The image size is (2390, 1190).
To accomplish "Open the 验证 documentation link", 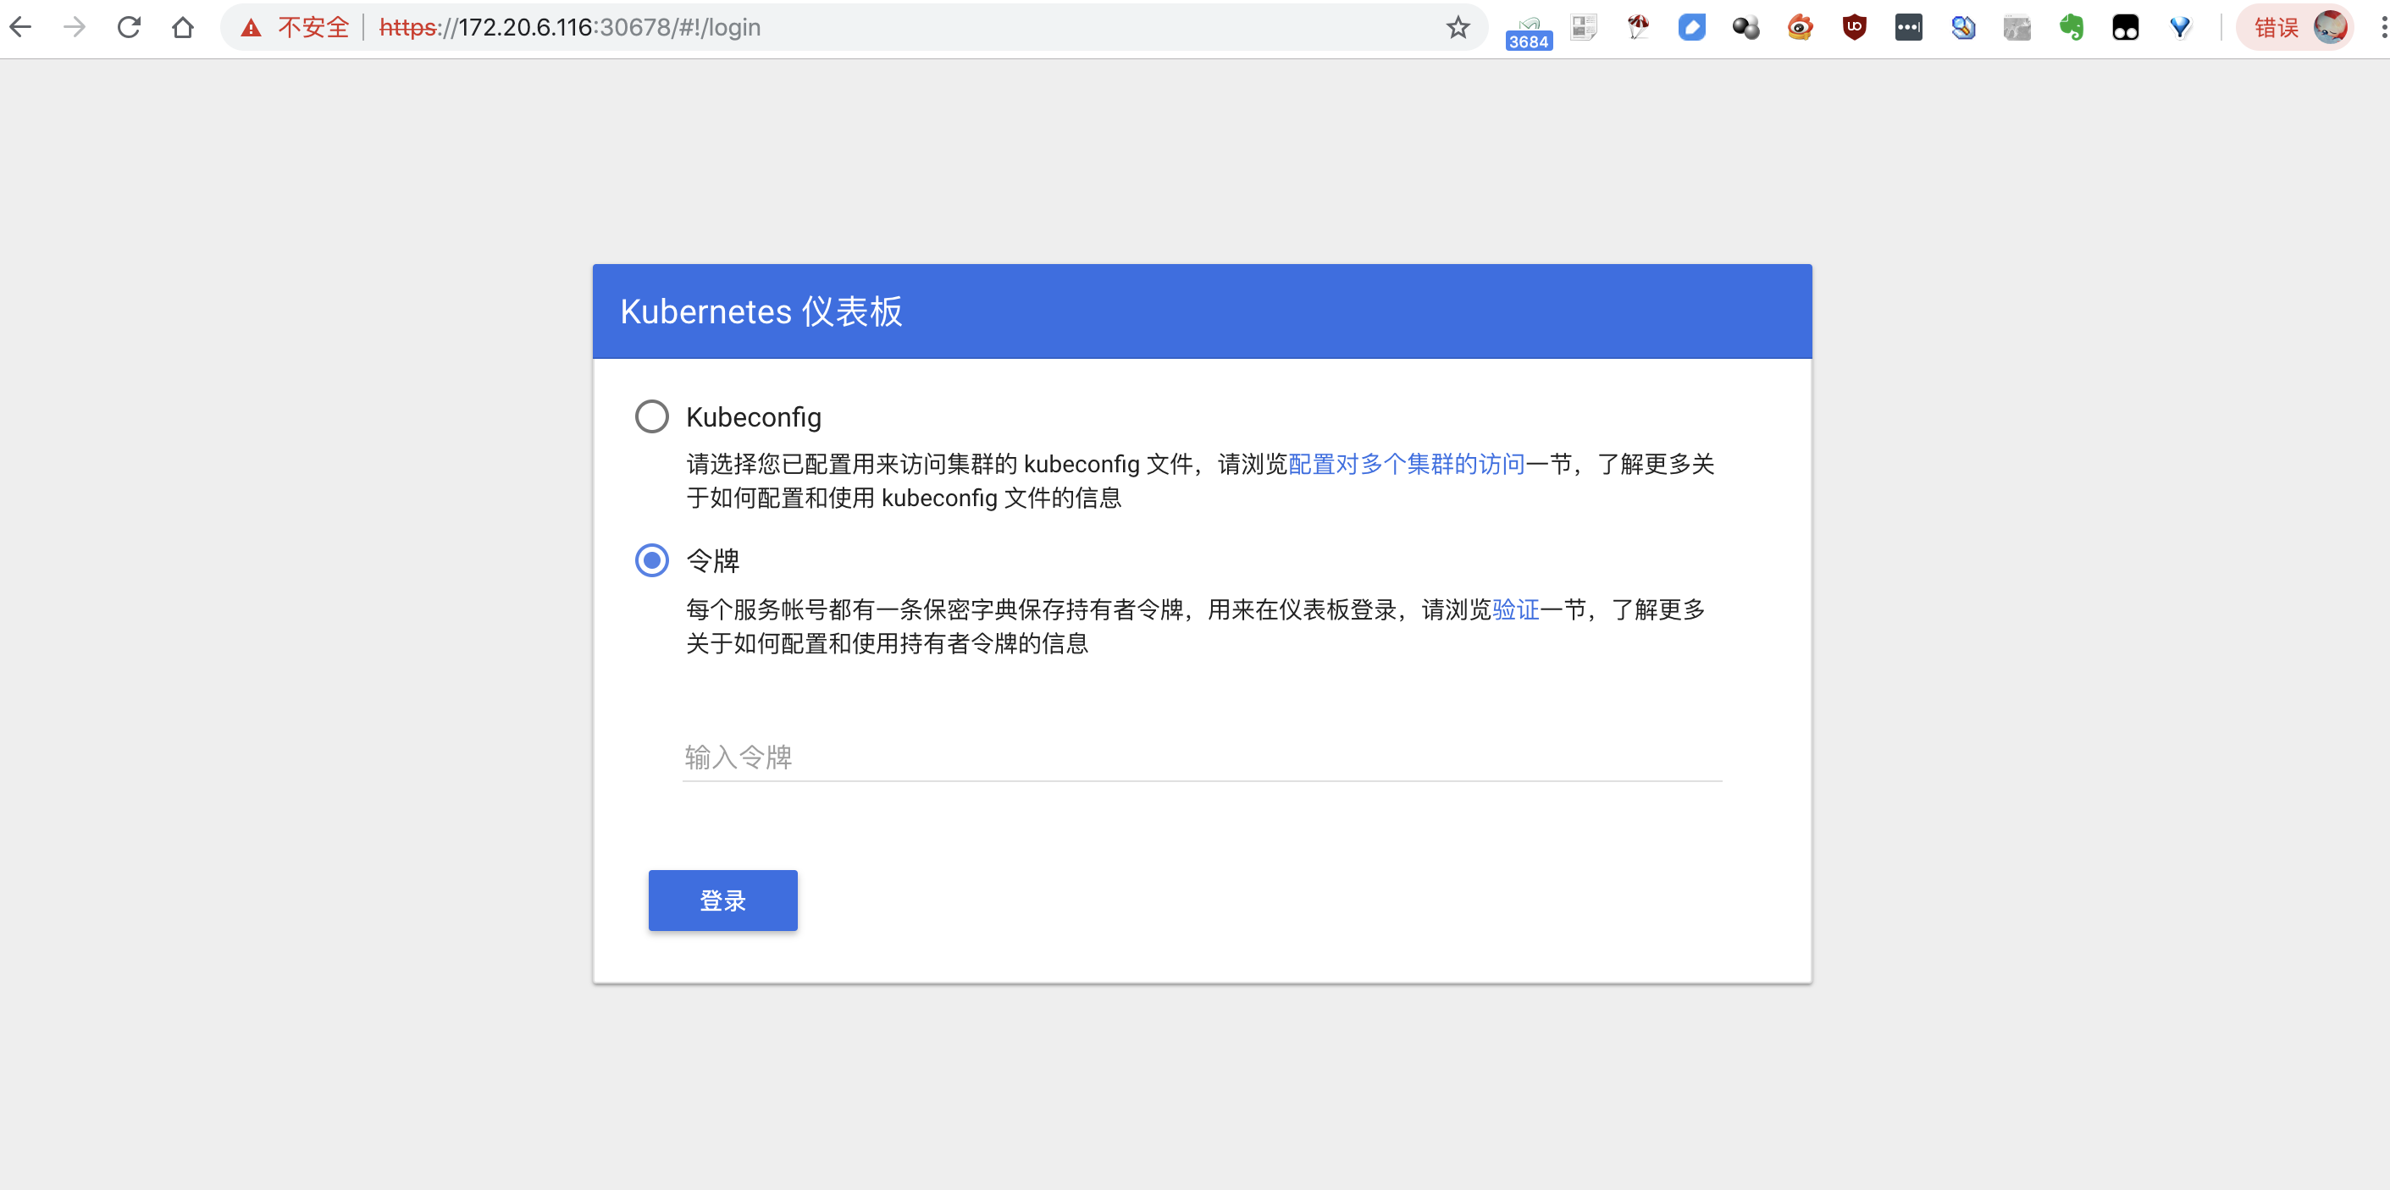I will coord(1515,609).
